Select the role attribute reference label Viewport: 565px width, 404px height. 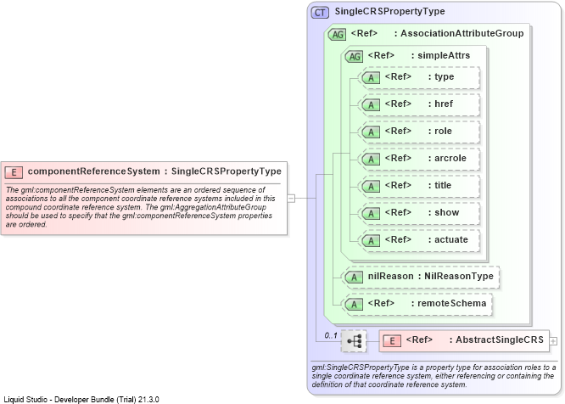pos(418,132)
